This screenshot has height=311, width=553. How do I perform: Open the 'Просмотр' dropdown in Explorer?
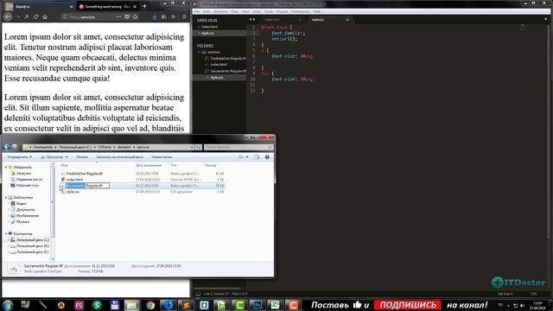click(54, 157)
